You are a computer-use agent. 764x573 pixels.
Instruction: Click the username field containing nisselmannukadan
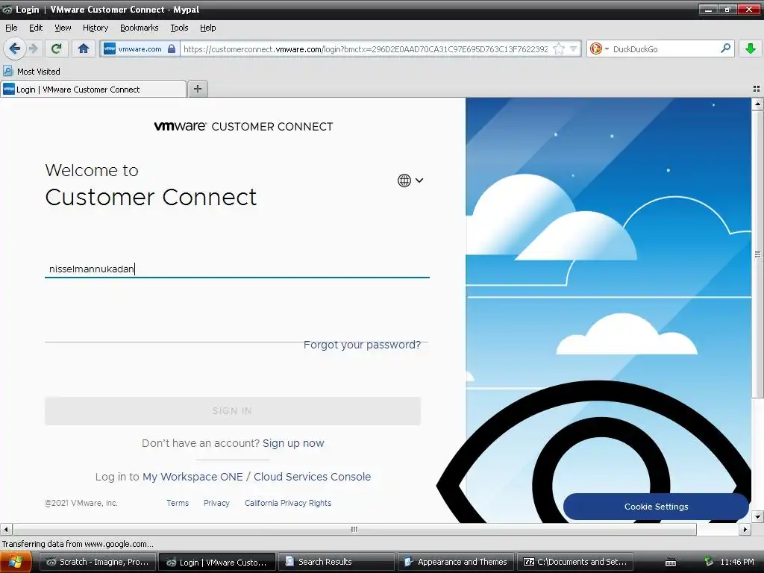point(237,269)
